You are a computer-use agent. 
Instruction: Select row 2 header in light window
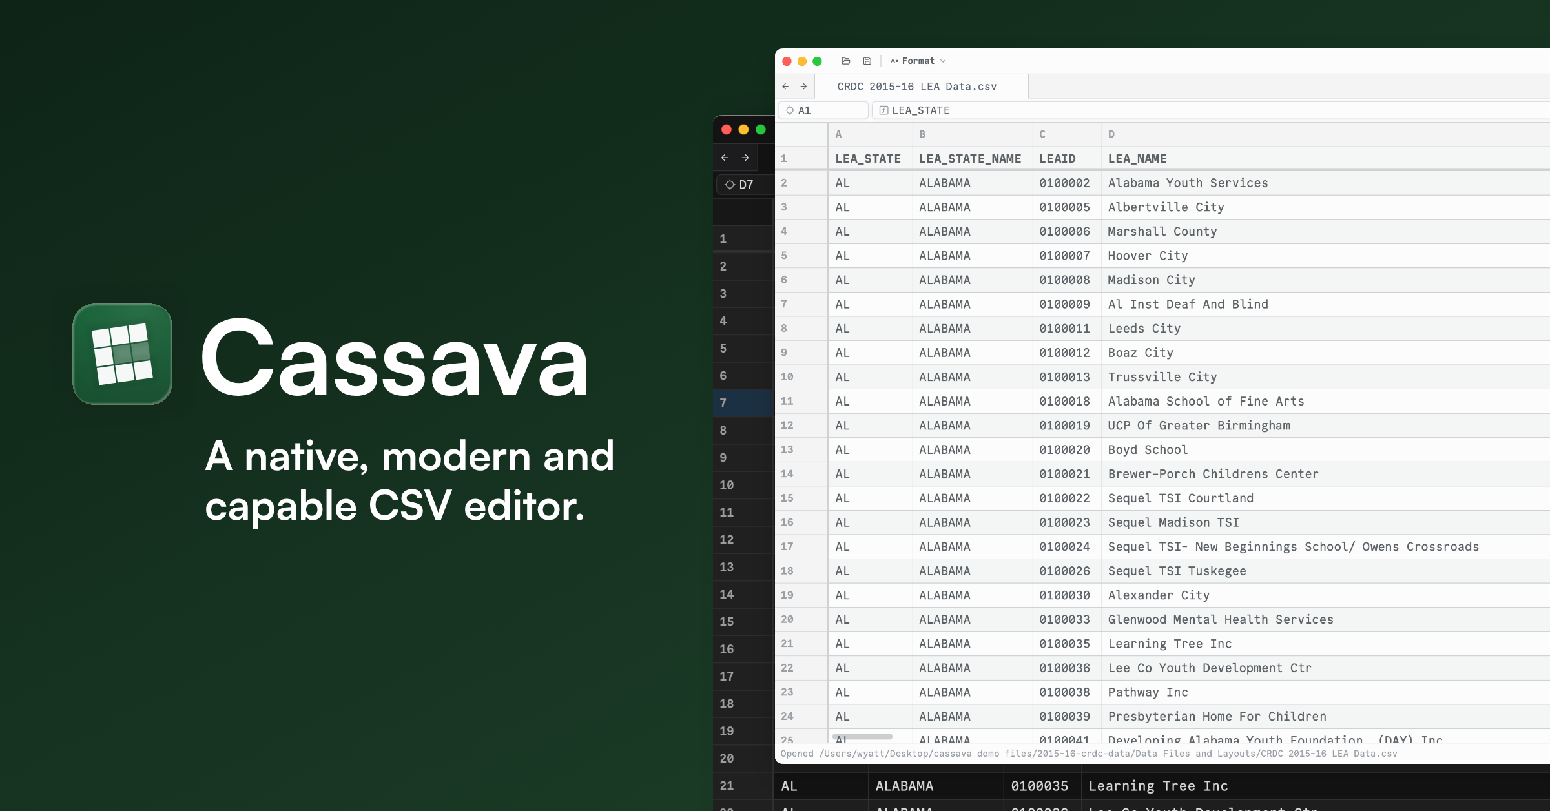[x=801, y=183]
